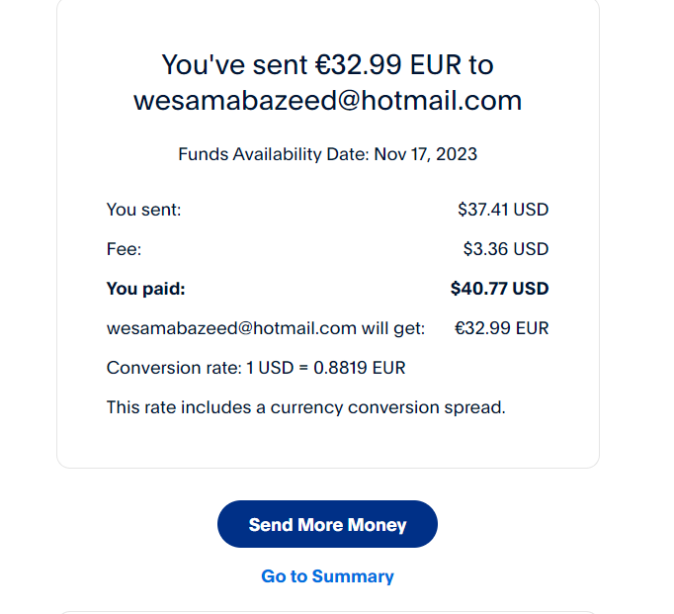Select the recipient email in the heading

[327, 101]
